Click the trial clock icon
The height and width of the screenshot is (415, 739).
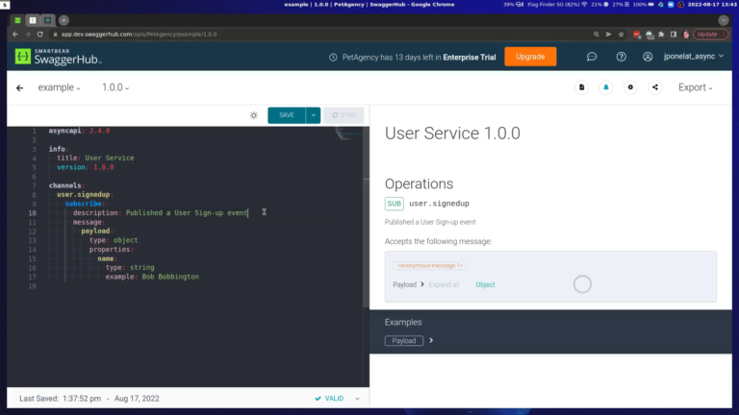333,58
